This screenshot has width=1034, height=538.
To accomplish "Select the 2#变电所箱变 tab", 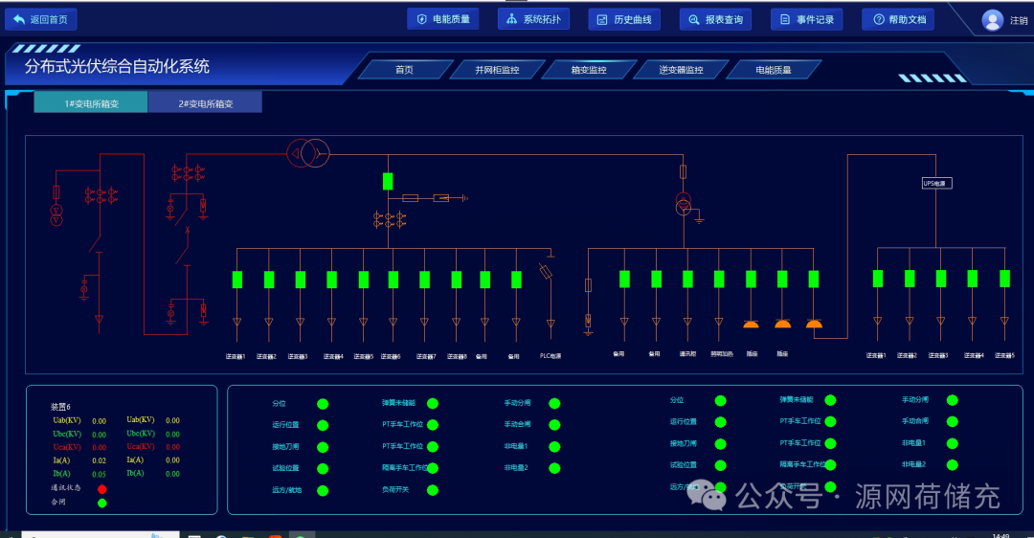I will click(x=205, y=102).
